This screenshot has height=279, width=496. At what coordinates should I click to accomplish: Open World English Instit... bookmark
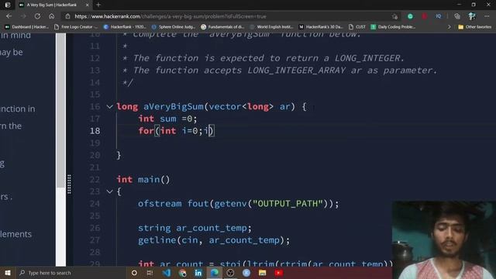coord(271,27)
